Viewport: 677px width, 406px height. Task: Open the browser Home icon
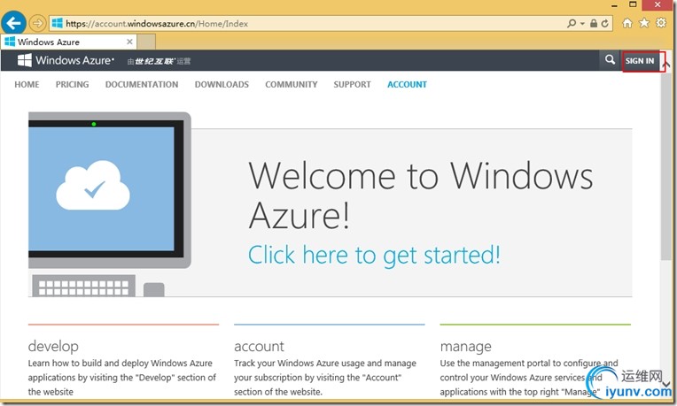(x=626, y=23)
